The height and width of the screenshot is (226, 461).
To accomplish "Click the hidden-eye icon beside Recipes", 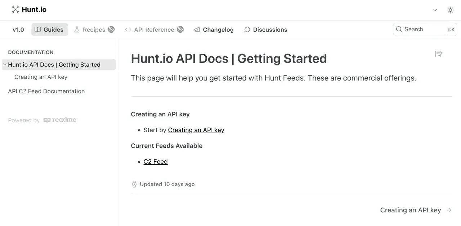I will tap(111, 29).
